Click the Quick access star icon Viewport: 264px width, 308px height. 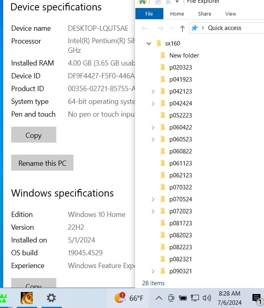pos(195,28)
